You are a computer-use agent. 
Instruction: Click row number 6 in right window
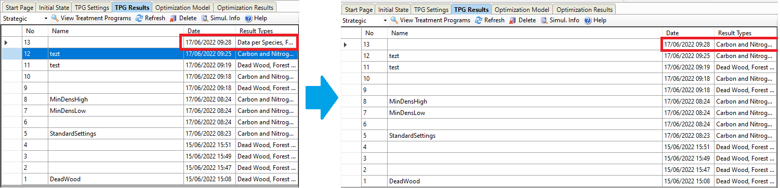374,124
